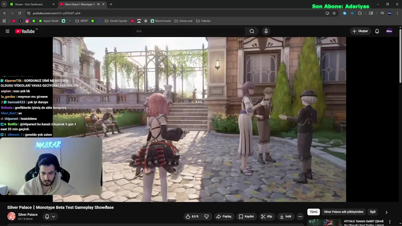Click the video title Silver Palace Monotype Beta
Viewport: 402px width, 226px height.
60,207
